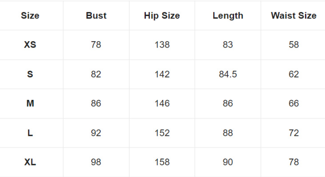Click the Hip Size column header
The height and width of the screenshot is (177, 325).
click(162, 16)
